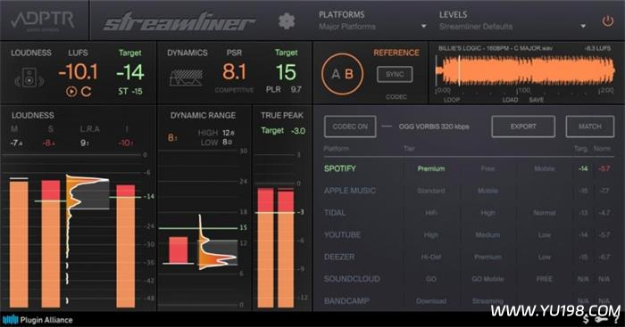The width and height of the screenshot is (625, 327).
Task: Click SAVE under the waveform
Action: (536, 100)
